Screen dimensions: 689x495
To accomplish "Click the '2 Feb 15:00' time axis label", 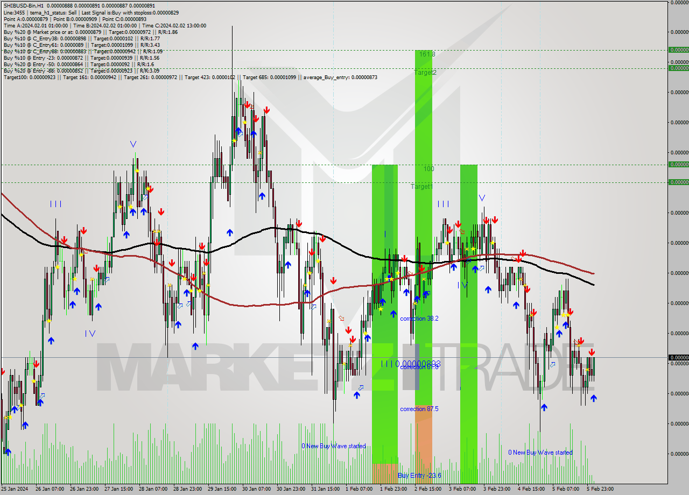I will tap(428, 489).
